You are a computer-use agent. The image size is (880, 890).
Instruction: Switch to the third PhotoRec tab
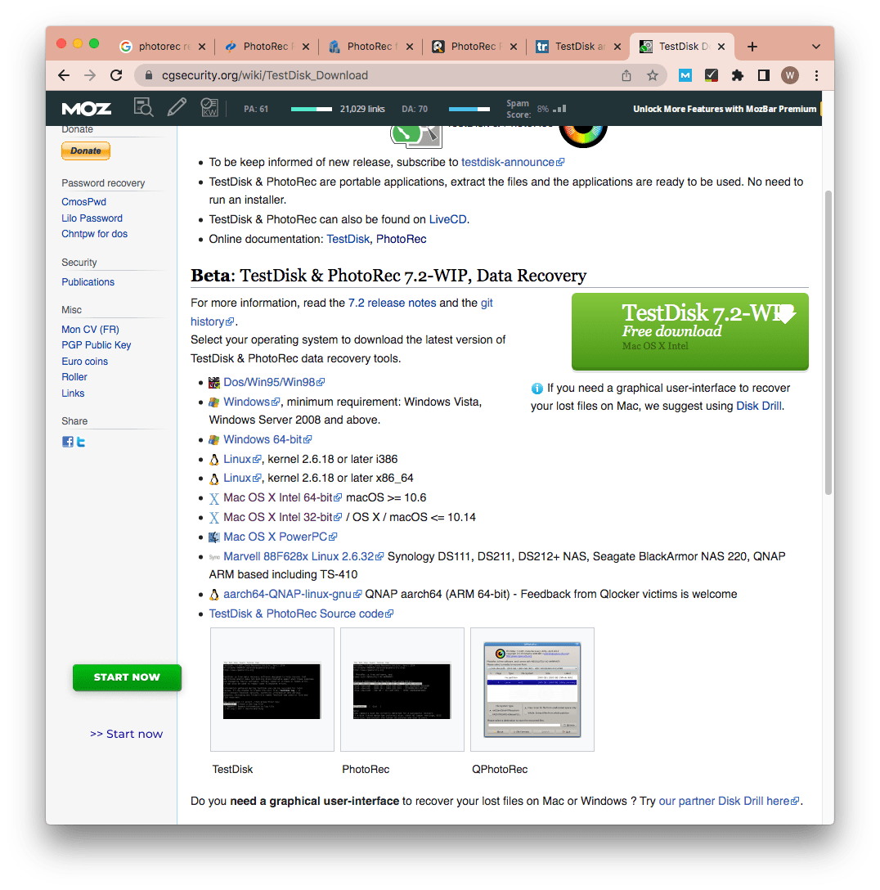pyautogui.click(x=370, y=47)
